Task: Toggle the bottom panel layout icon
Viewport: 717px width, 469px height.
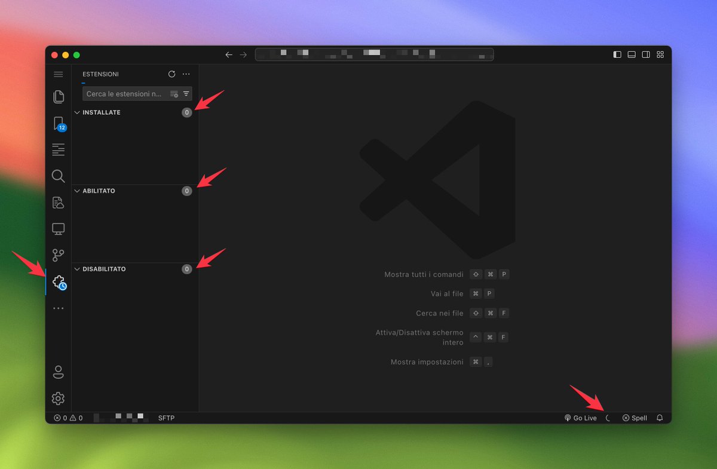Action: (632, 55)
